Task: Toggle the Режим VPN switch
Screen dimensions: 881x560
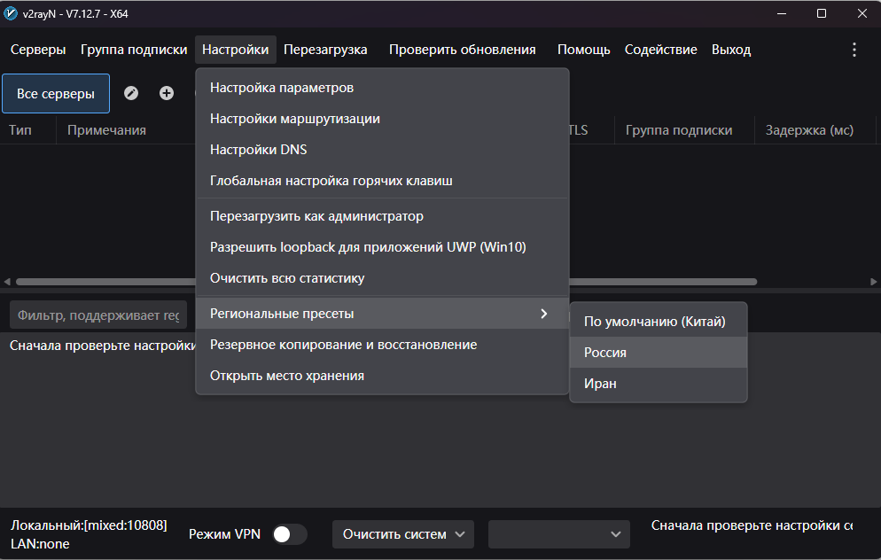Action: [289, 534]
